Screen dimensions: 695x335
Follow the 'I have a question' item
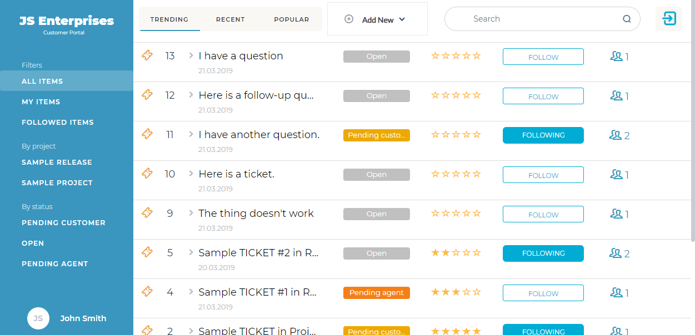(543, 57)
